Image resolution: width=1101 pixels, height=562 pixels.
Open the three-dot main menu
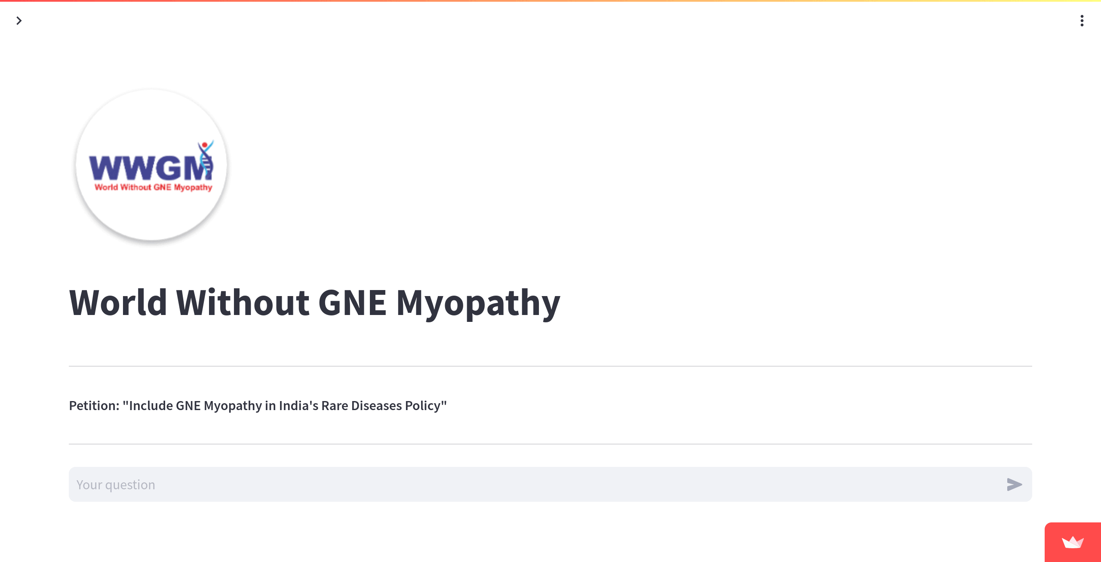point(1082,21)
